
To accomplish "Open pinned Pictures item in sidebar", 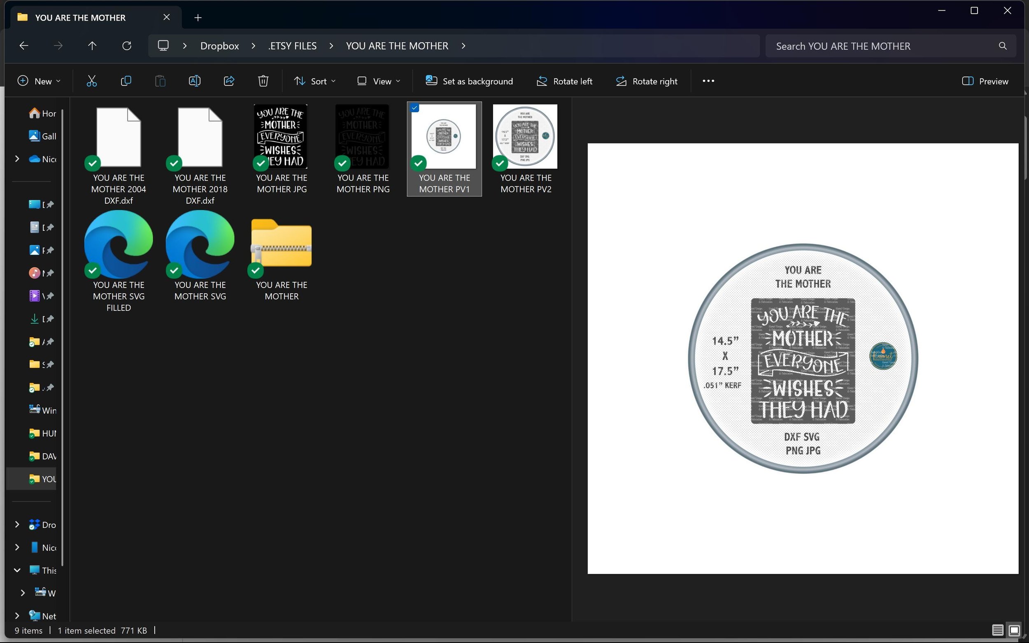I will 41,250.
